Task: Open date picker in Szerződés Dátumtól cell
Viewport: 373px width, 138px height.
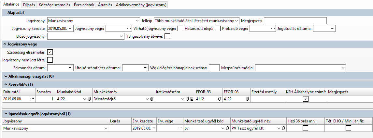Action: [32, 99]
